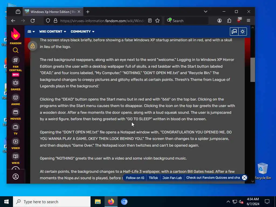Screen dimensions: 276x207
Task: Open the wiki discussions icon
Action: [x=234, y=32]
